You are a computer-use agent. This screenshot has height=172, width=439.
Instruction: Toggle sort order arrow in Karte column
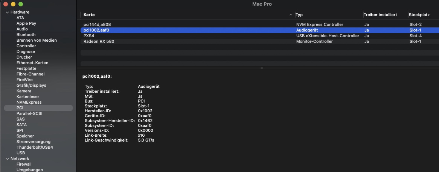coord(291,15)
